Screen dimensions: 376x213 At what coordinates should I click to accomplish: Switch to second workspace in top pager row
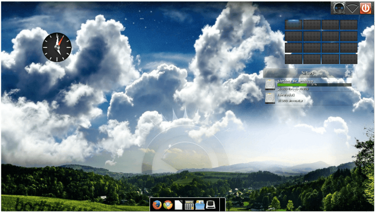(312, 24)
